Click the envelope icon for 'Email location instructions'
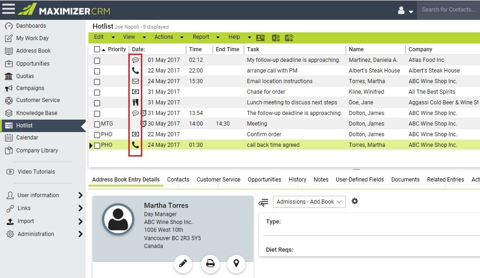480x278 pixels. pos(135,81)
